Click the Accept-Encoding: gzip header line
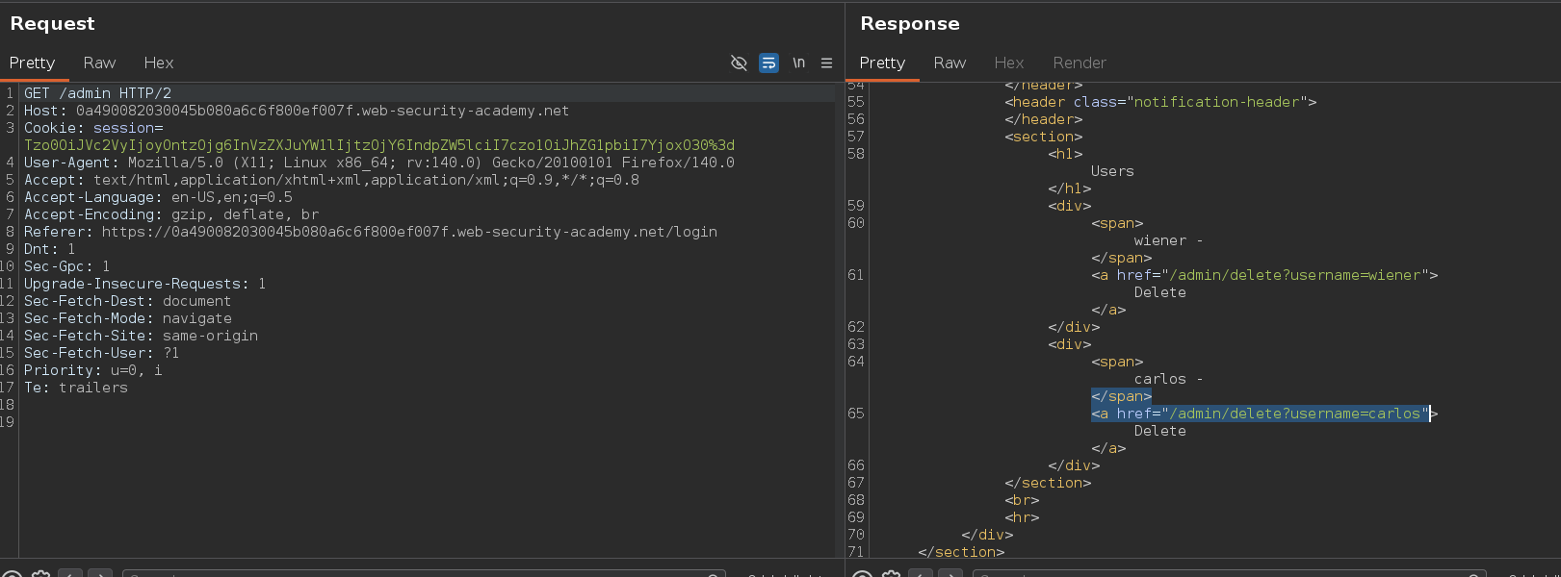Screen dimensions: 1561x577 click(x=171, y=214)
